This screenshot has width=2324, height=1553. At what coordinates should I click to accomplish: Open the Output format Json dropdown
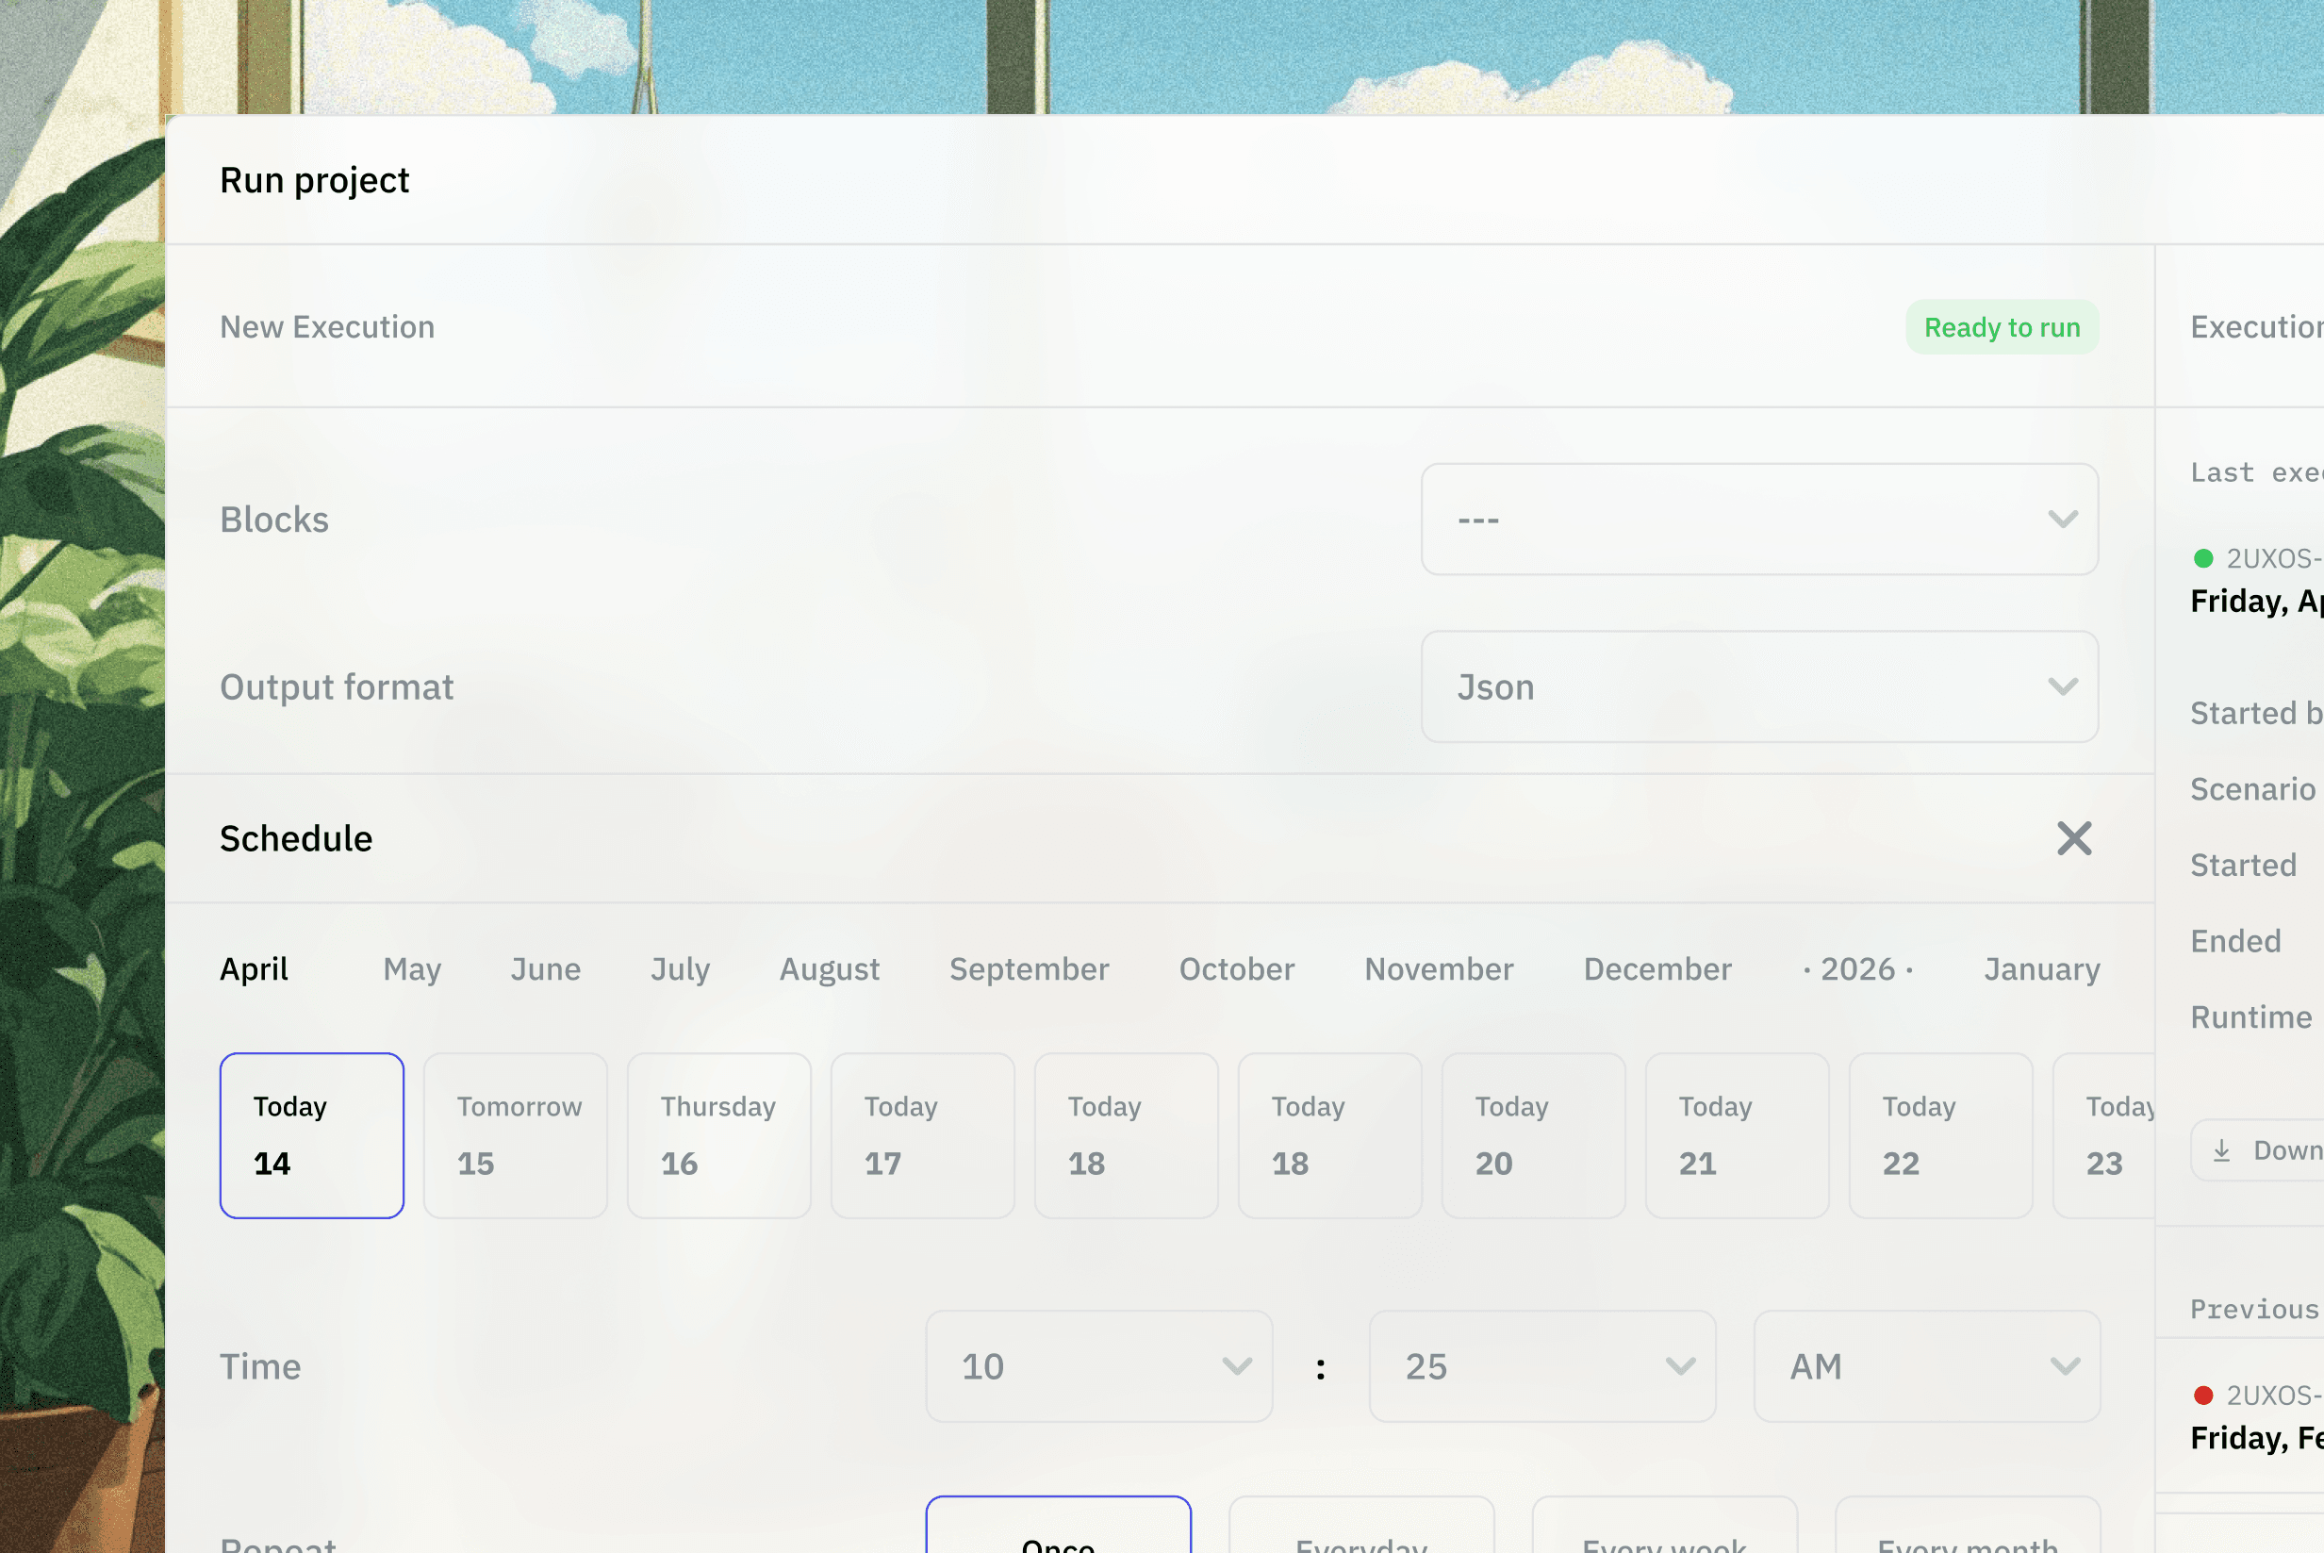point(1758,686)
